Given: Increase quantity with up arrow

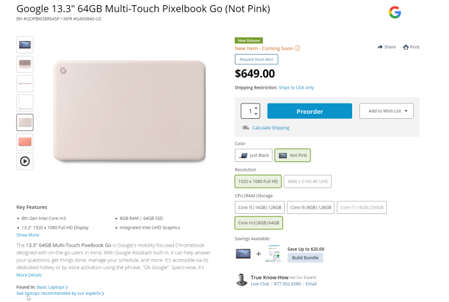Looking at the screenshot, I should coord(257,107).
